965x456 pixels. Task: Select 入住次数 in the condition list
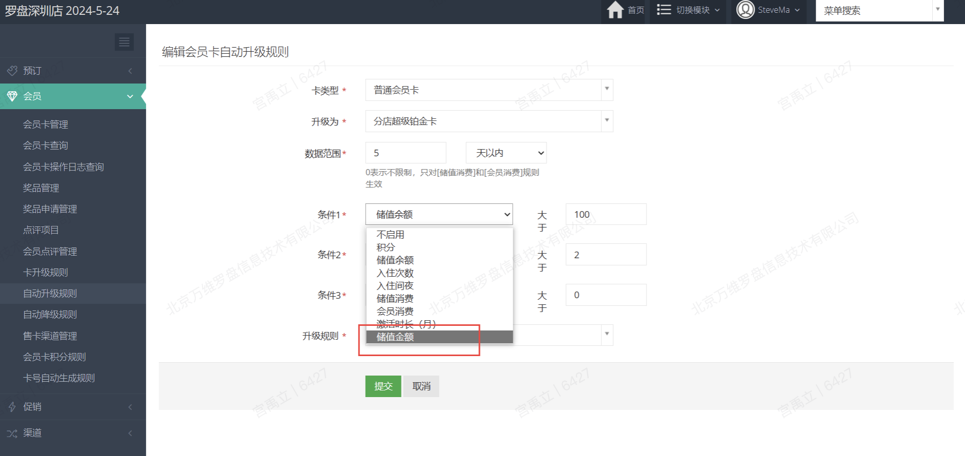439,273
